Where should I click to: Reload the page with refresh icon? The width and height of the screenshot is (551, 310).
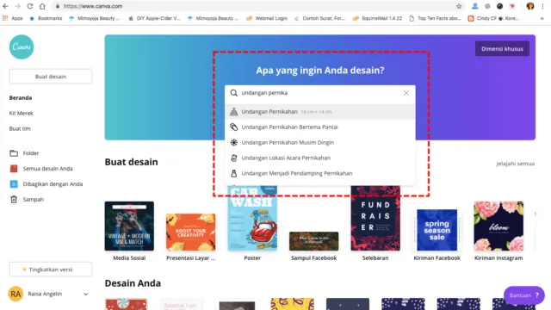tap(30, 6)
